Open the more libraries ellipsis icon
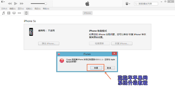 coord(19,13)
